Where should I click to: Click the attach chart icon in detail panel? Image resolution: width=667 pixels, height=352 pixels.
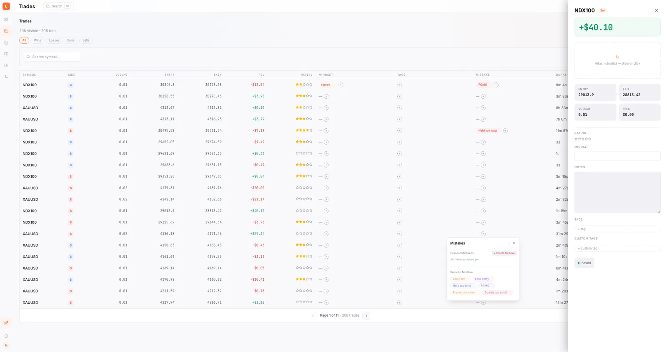617,57
